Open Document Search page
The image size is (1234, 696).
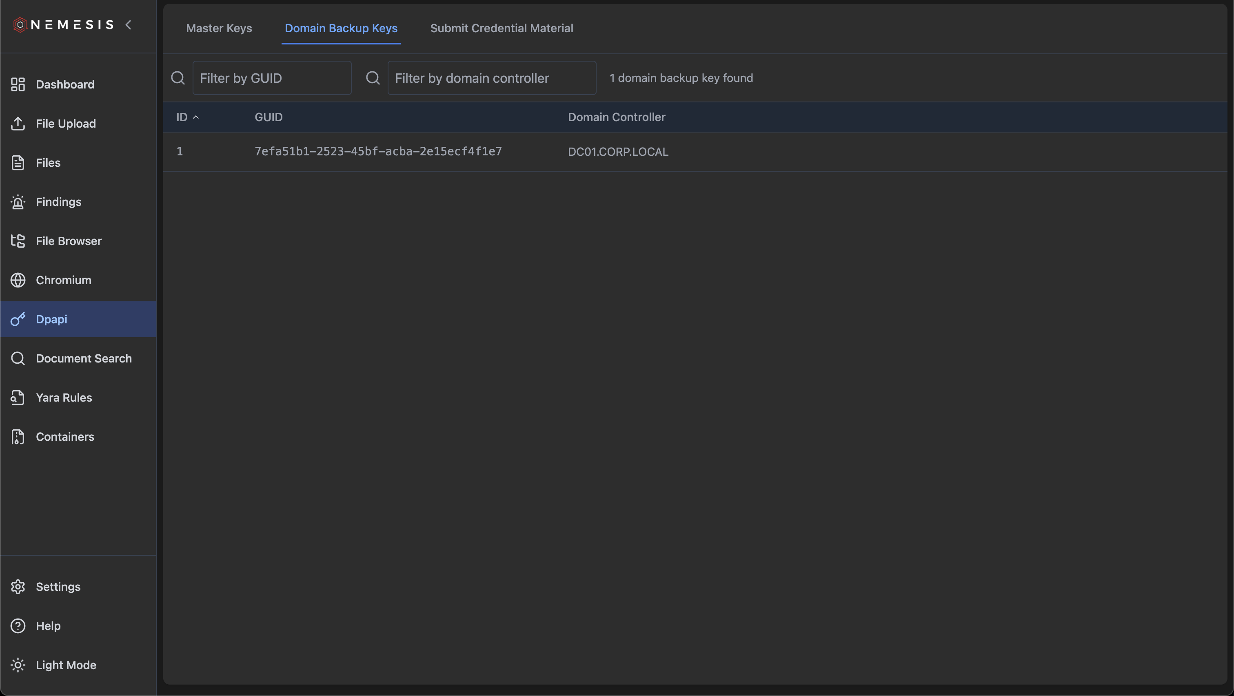(x=83, y=358)
